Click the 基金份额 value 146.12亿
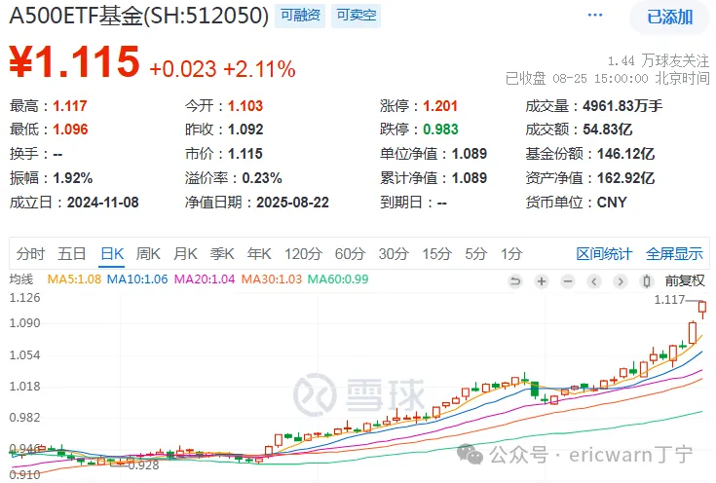 625,154
